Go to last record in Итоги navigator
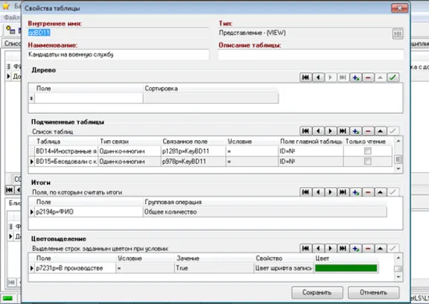Screen dimensions: 429x304 [343, 192]
